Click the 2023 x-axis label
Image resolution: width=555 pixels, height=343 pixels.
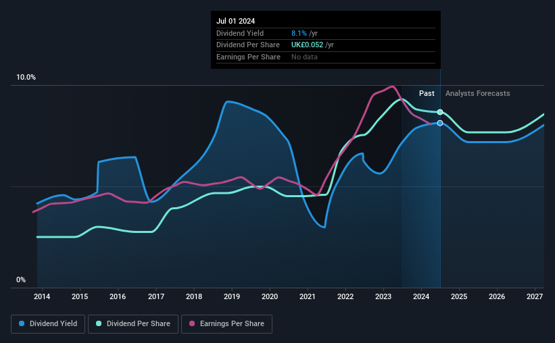pyautogui.click(x=383, y=296)
